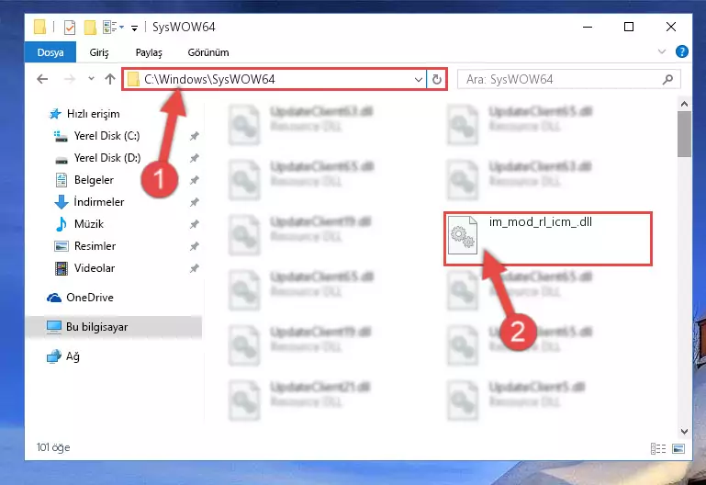Screen dimensions: 706x485
Task: Open the Videolar folder
Action: pyautogui.click(x=95, y=268)
